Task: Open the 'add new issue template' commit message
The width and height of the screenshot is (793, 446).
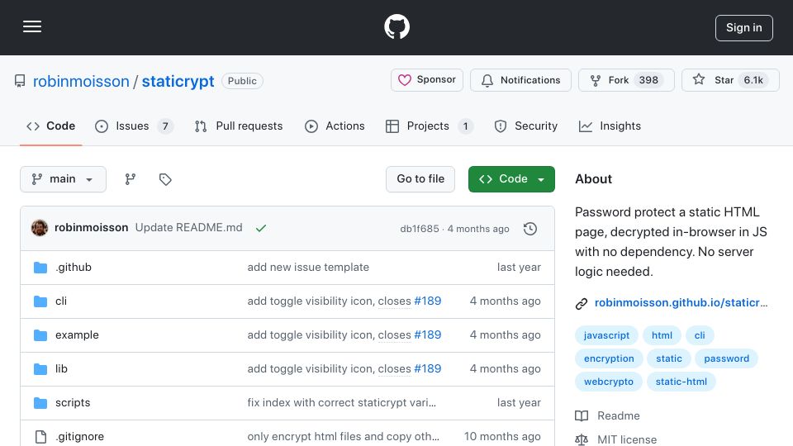Action: [308, 267]
